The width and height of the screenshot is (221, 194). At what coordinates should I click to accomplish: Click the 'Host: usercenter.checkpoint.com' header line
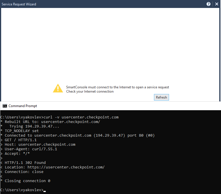point(40,144)
